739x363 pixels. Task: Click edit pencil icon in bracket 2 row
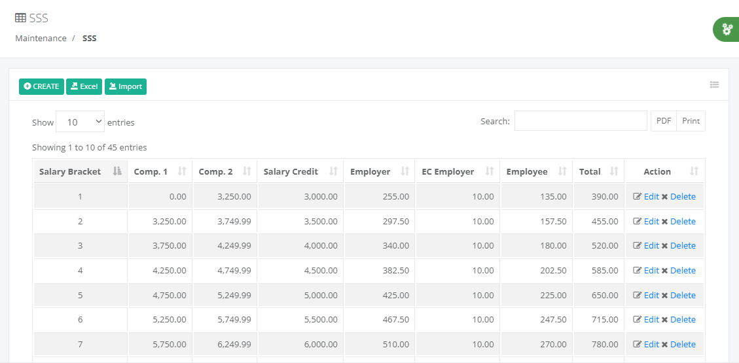[x=637, y=221]
